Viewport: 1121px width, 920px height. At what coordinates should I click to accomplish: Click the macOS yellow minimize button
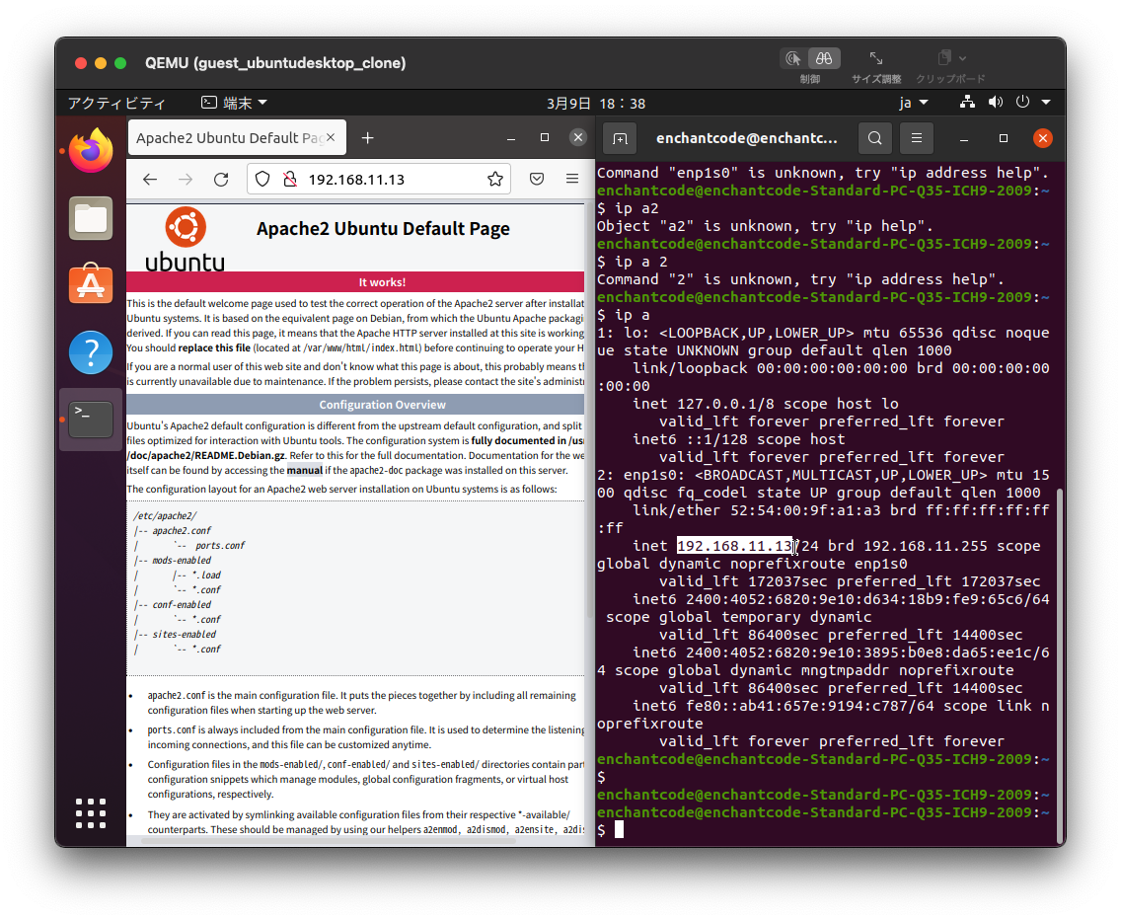tap(101, 63)
